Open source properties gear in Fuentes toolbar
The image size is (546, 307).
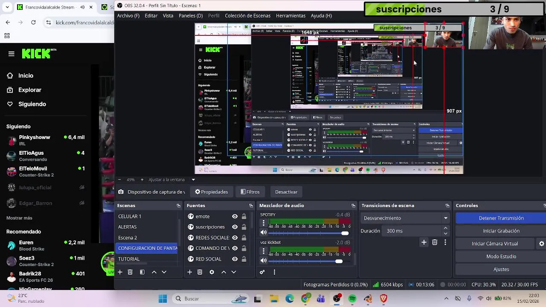(212, 272)
